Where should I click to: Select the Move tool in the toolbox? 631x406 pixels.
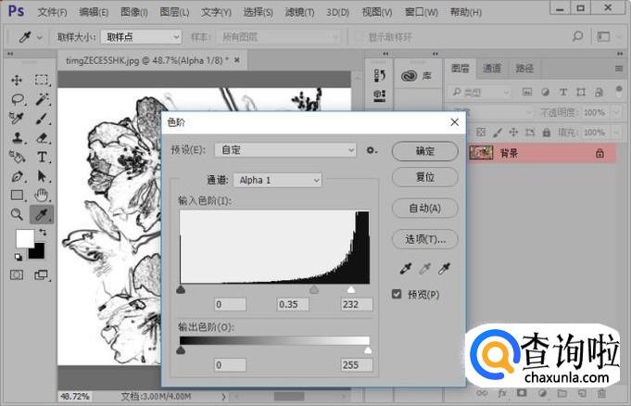tap(18, 80)
